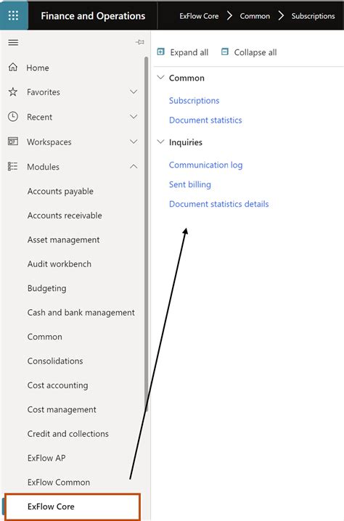Viewport: 344px width, 521px height.
Task: Click the Workspaces icon
Action: (13, 141)
